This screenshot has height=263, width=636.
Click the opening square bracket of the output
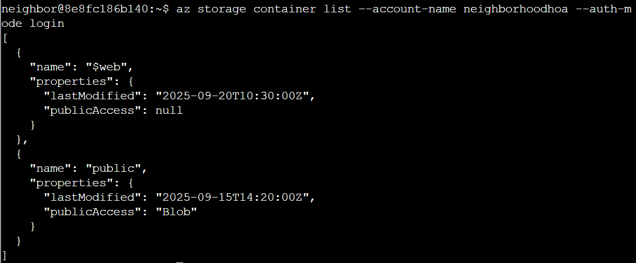(x=5, y=38)
